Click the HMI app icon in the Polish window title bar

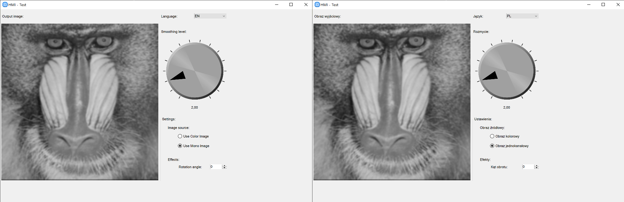[317, 4]
